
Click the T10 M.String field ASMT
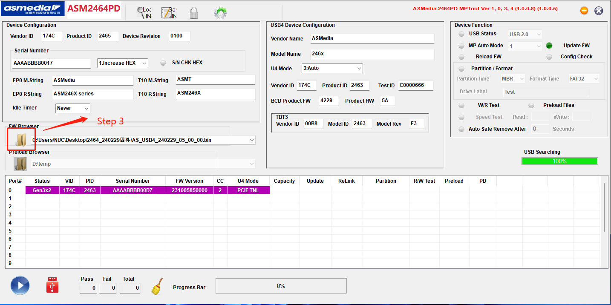[216, 80]
